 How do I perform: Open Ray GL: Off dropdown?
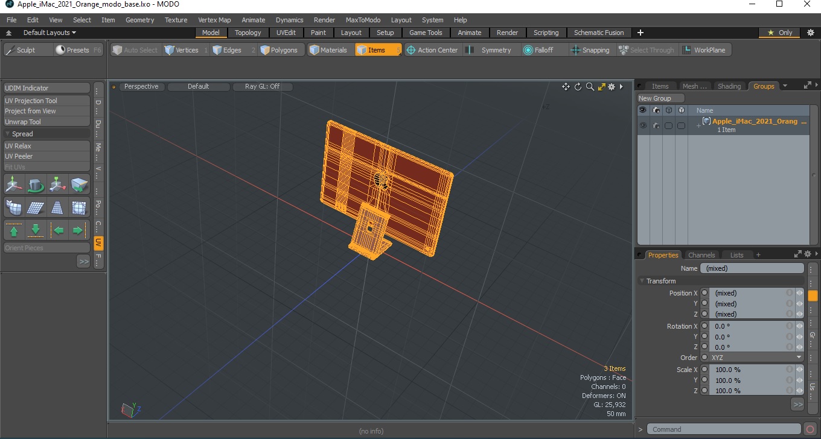point(263,87)
